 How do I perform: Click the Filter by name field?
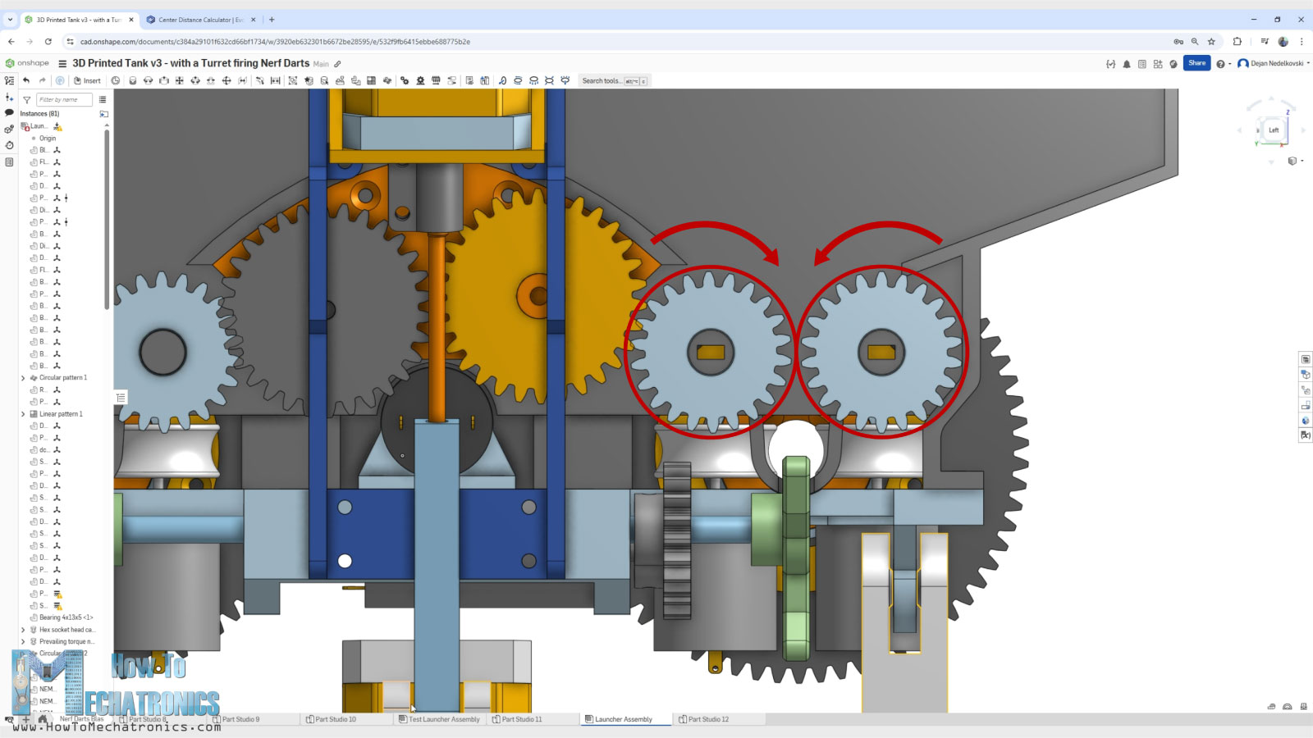(x=64, y=100)
